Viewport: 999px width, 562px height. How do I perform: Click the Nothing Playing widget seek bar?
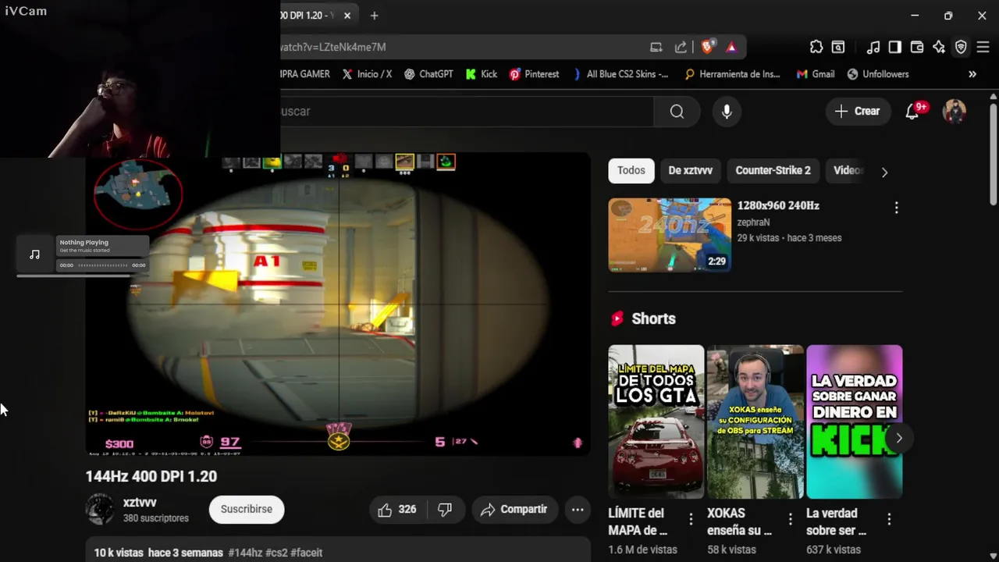point(102,265)
